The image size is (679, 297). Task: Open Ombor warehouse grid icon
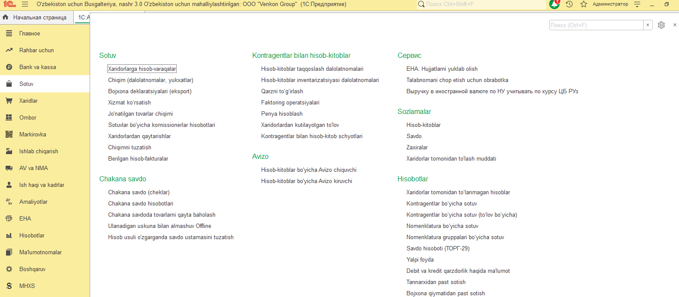click(9, 117)
